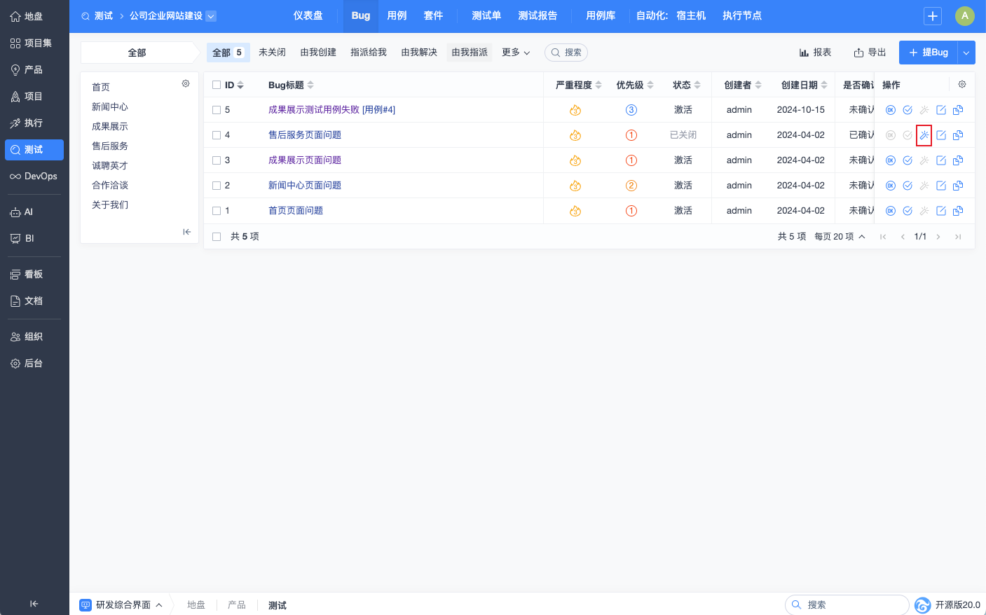Viewport: 986px width, 615px height.
Task: Collapse the module tree panel
Action: 186,232
